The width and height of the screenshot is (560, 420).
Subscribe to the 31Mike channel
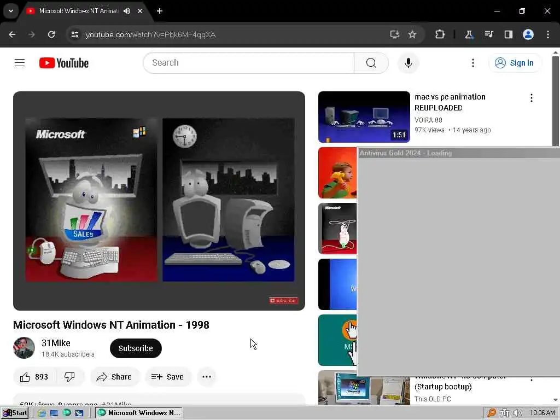(136, 348)
